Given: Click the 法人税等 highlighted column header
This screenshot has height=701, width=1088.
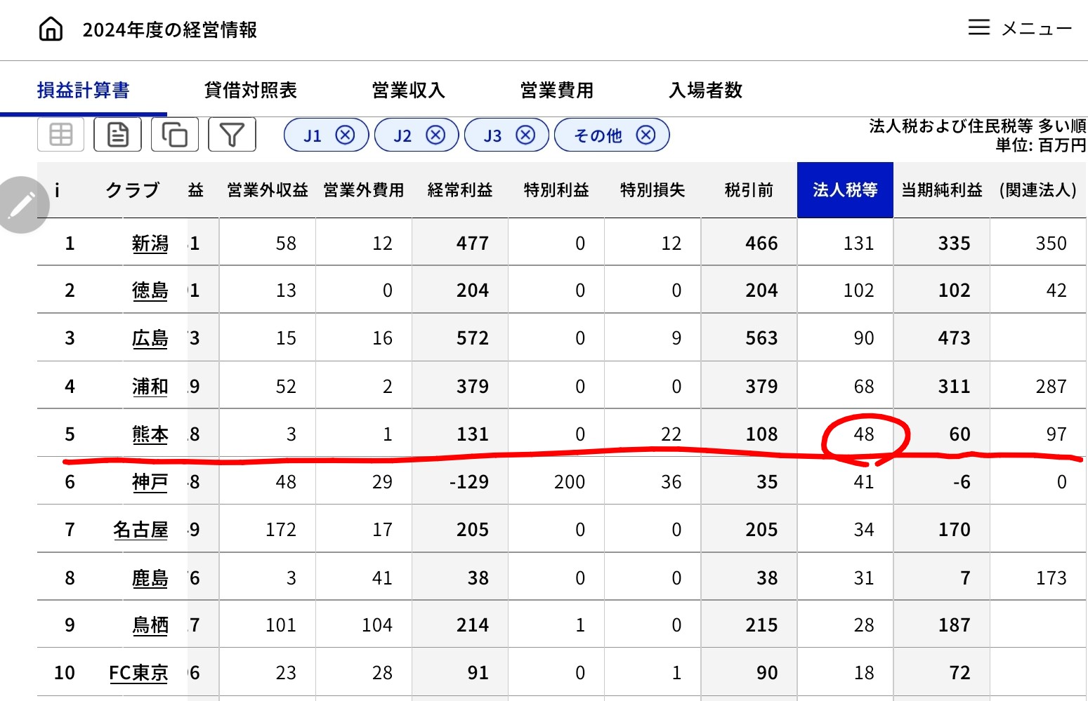Looking at the screenshot, I should pos(845,190).
